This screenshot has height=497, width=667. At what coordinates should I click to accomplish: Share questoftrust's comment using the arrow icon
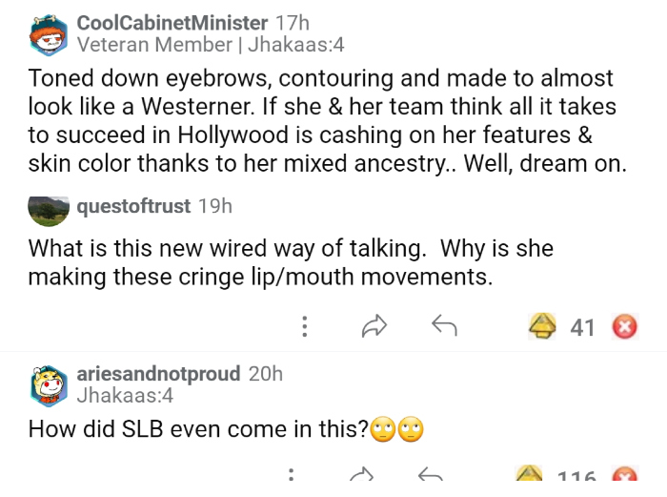(x=373, y=328)
